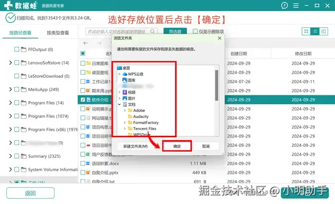
Task: Open the help chat icon in title bar
Action: [284, 6]
